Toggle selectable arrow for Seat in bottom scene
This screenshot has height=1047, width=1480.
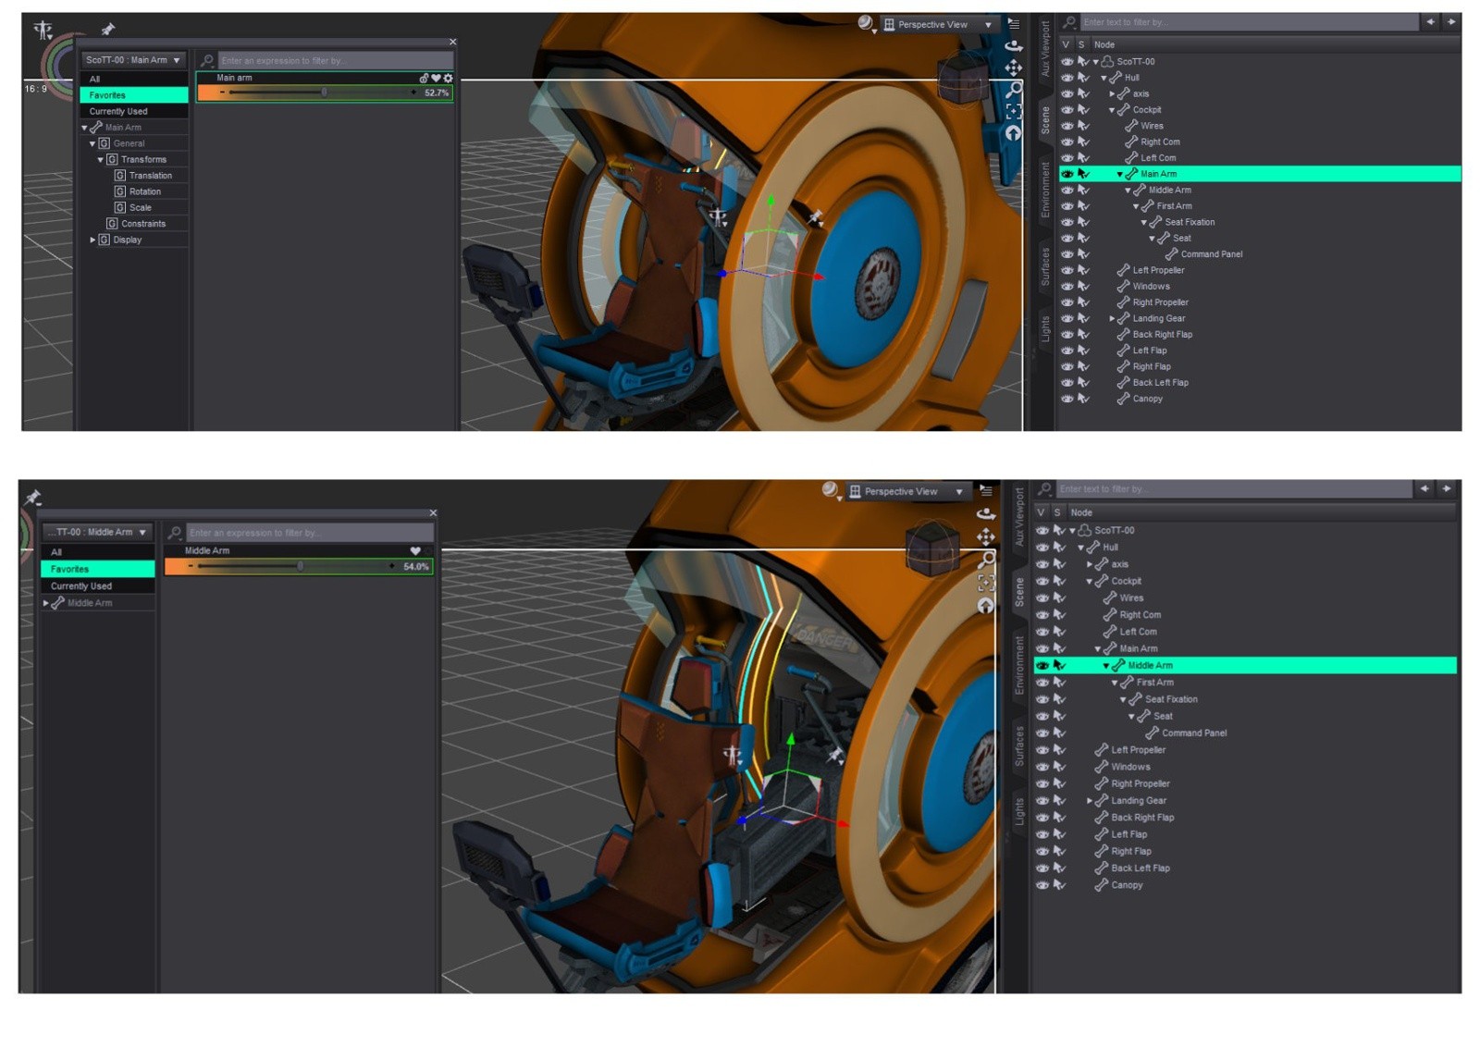pyautogui.click(x=1059, y=717)
